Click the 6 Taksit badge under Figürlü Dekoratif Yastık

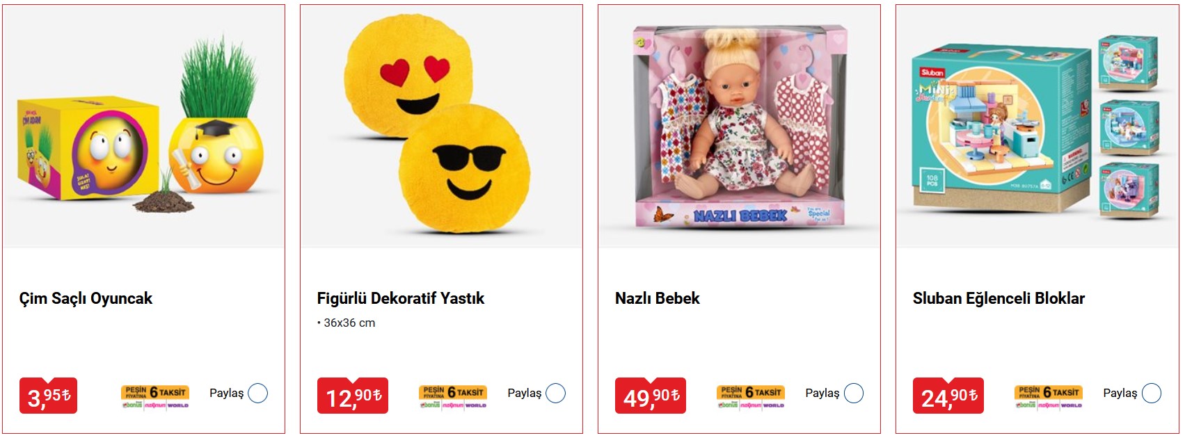(x=453, y=396)
